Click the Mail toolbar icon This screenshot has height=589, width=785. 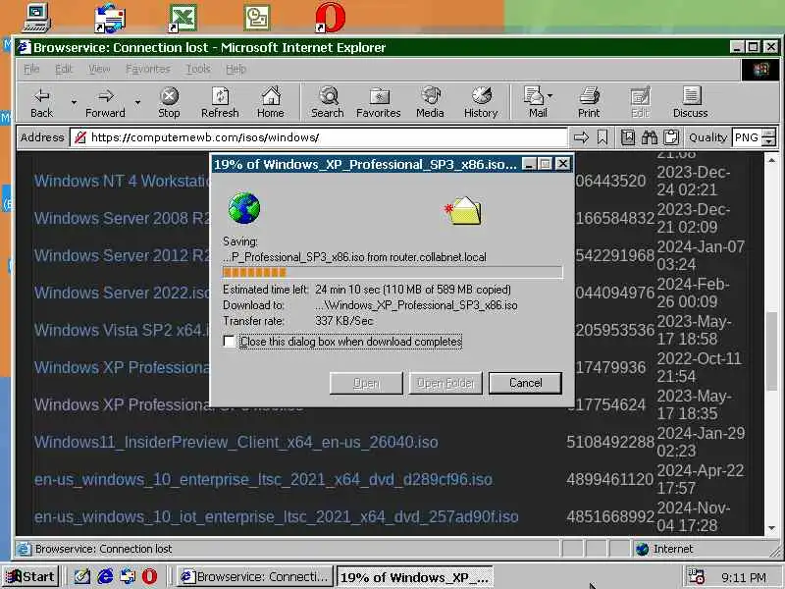535,103
